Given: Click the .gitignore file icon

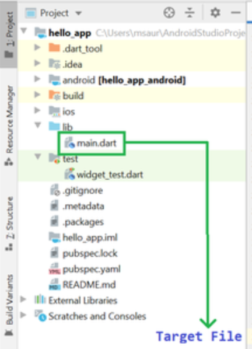Looking at the screenshot, I should point(55,190).
